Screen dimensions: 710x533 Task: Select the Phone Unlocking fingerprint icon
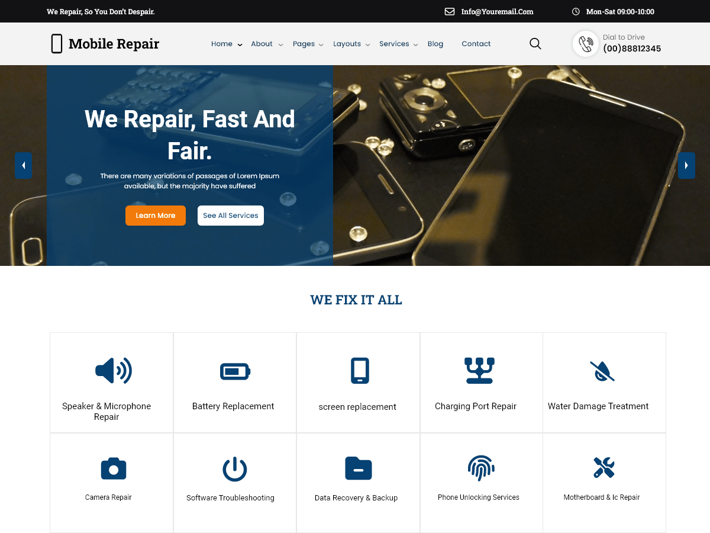481,468
